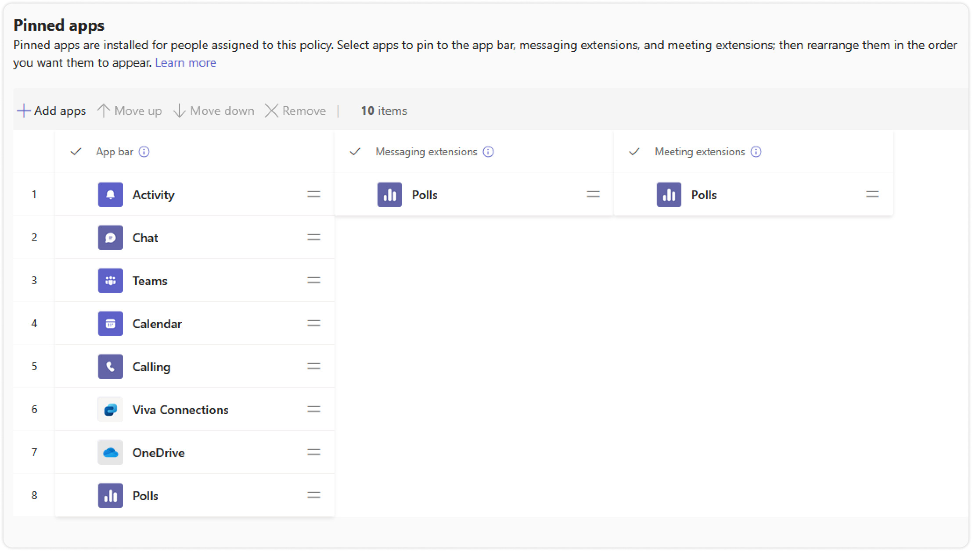Click drag handle for Meeting extensions Polls
The image size is (972, 551).
point(872,195)
